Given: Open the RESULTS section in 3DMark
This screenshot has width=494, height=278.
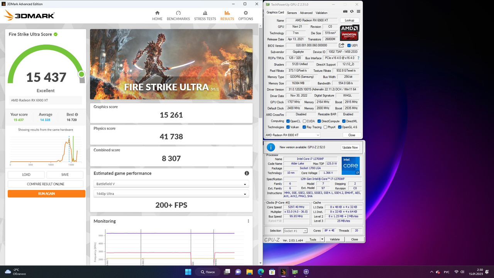Looking at the screenshot, I should (x=227, y=15).
